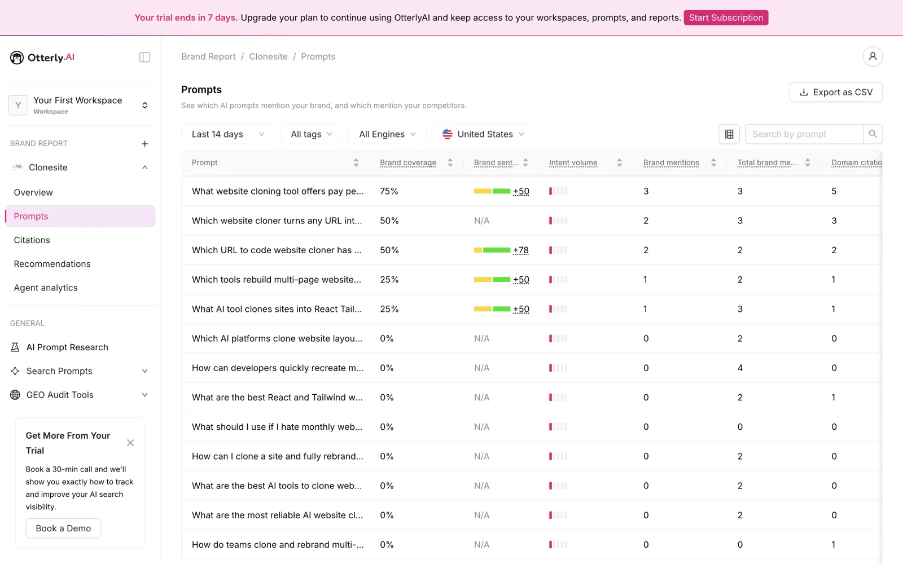
Task: Collapse the sidebar panel
Action: click(x=145, y=58)
